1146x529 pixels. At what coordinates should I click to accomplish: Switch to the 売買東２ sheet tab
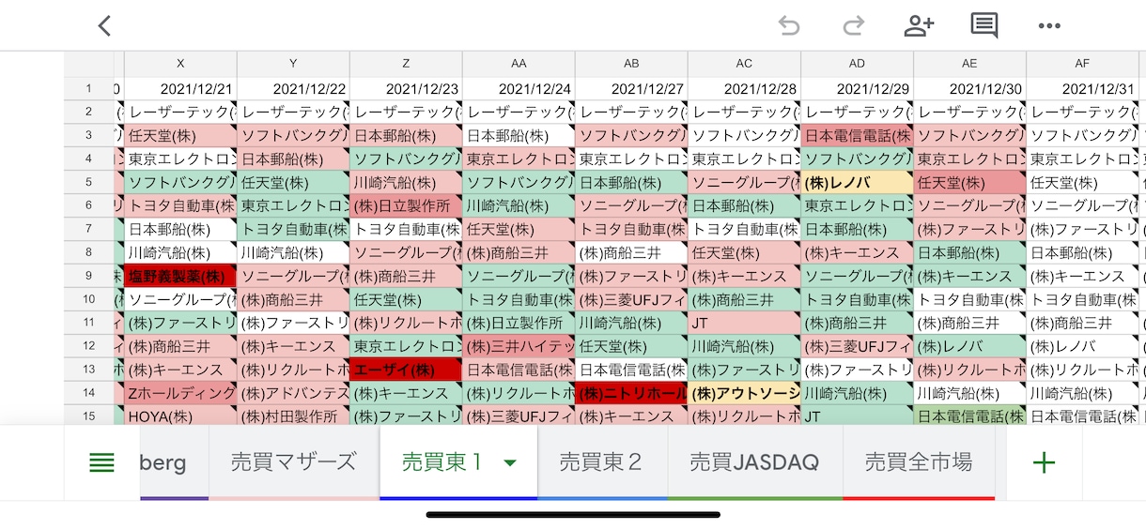(601, 461)
